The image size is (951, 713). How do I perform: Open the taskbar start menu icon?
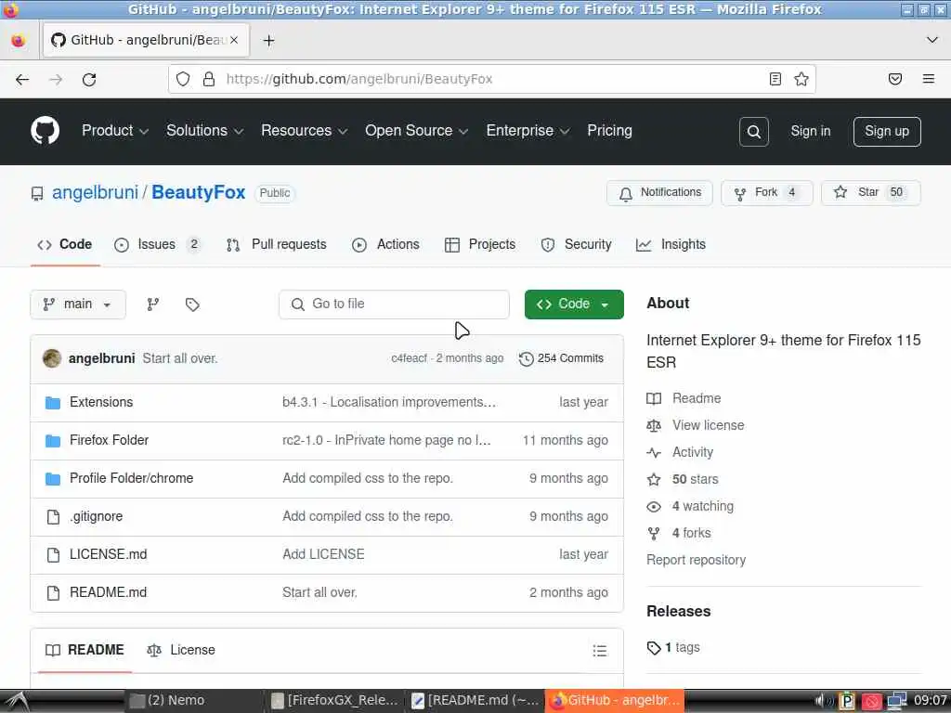pos(17,701)
